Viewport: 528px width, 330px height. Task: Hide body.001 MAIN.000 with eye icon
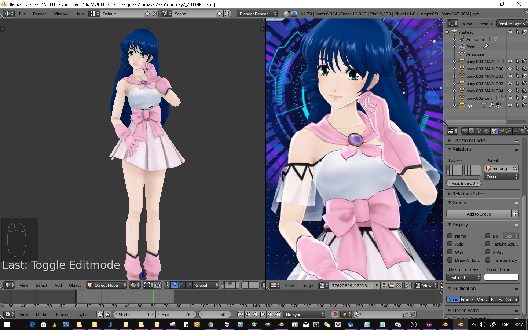510,69
